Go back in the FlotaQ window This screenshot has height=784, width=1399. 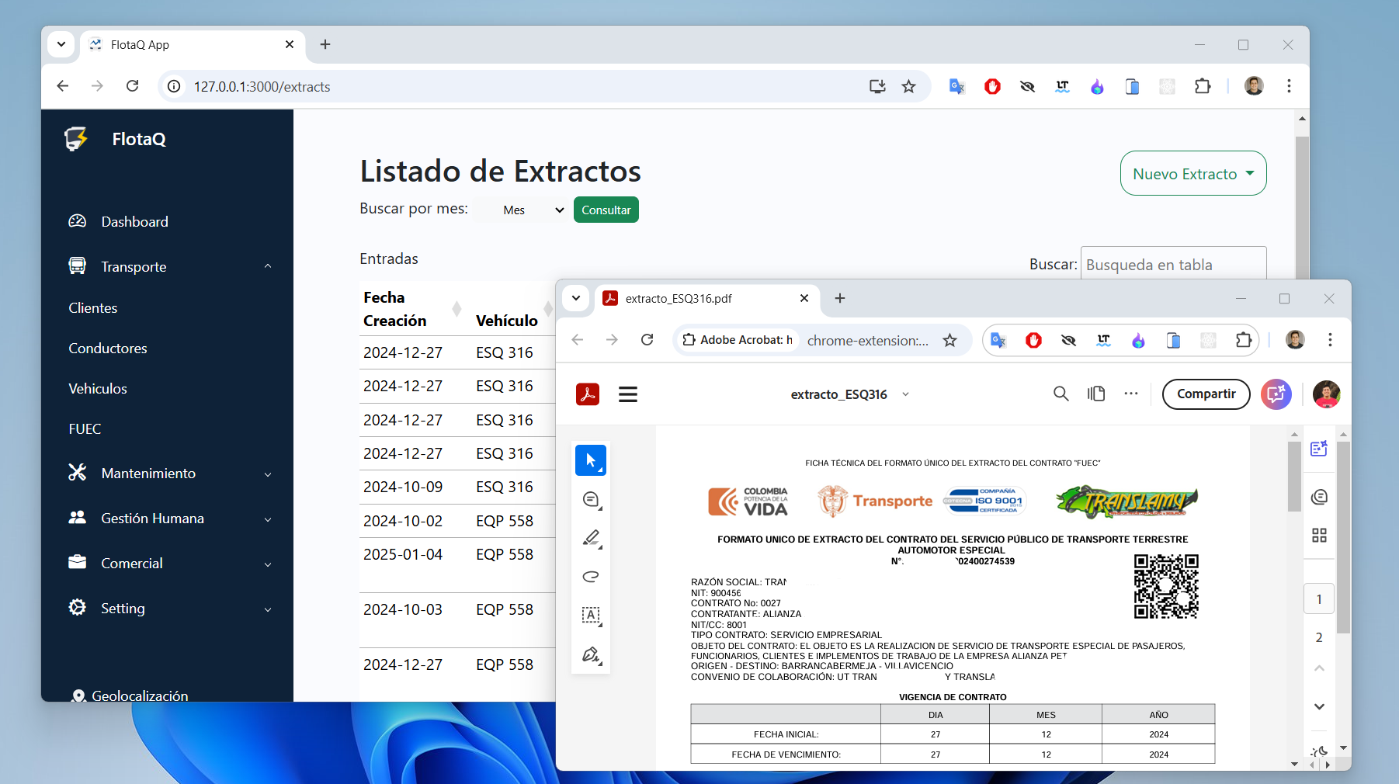[x=63, y=86]
